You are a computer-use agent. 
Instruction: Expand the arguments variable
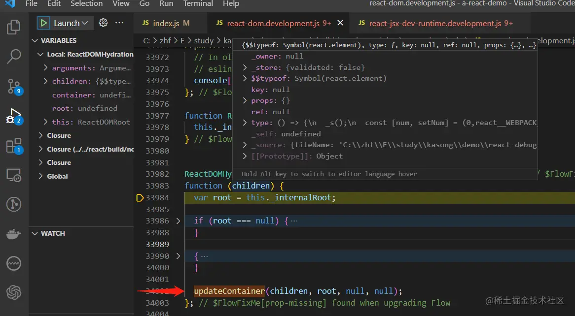point(45,68)
